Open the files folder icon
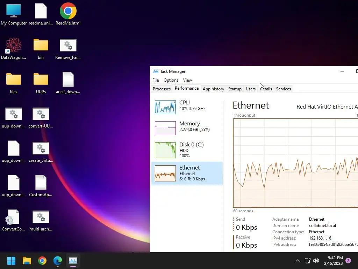Viewport: 358px width, 269px height. tap(14, 83)
